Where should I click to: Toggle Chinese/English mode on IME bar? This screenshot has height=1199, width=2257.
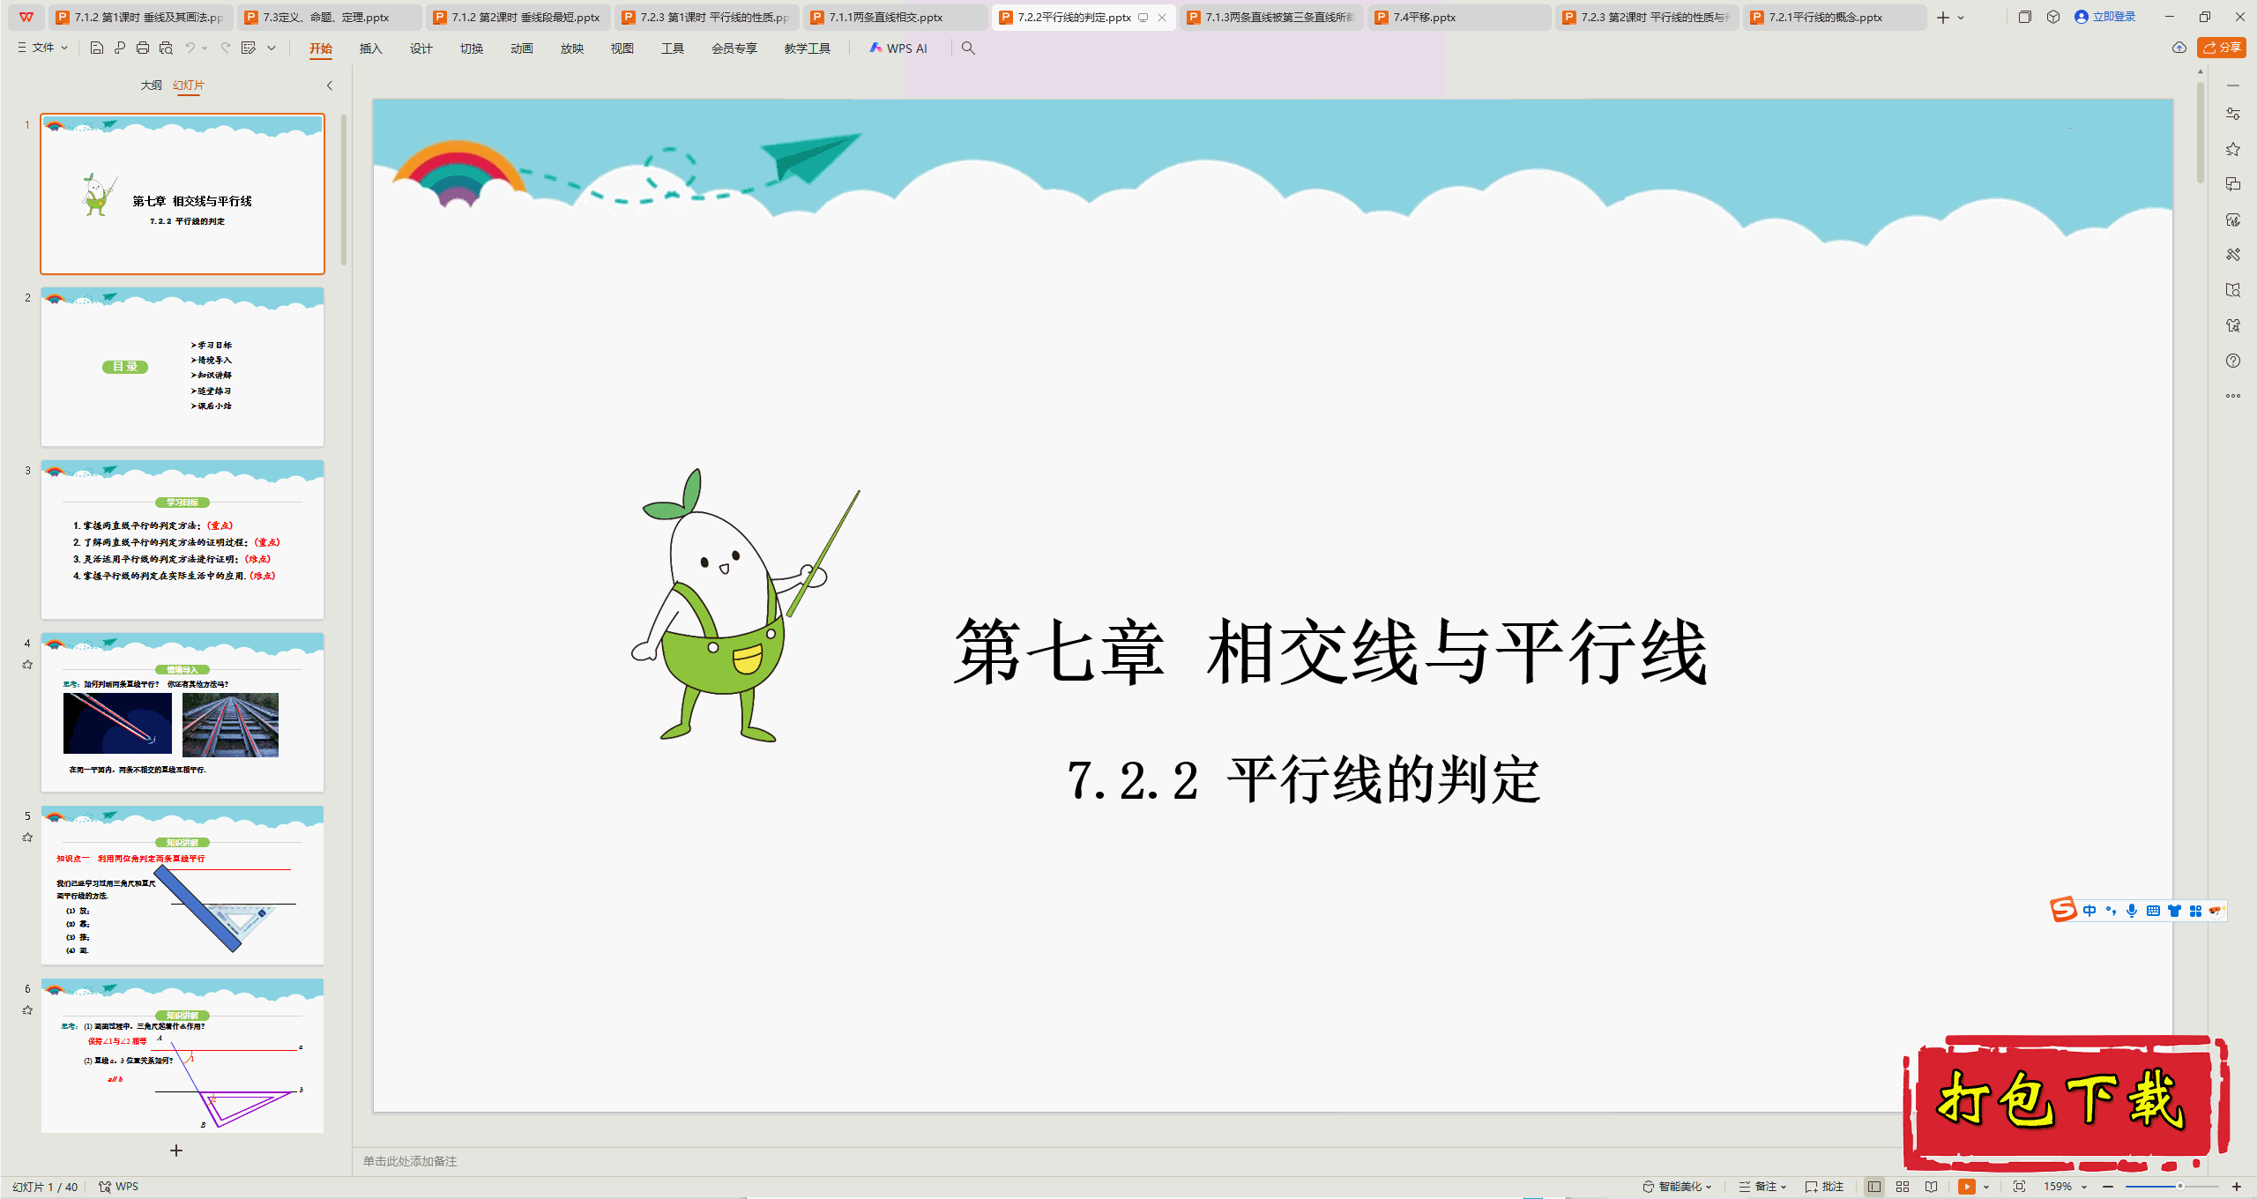[2089, 911]
